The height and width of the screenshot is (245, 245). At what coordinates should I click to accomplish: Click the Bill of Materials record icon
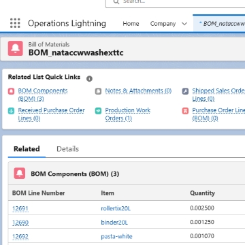pyautogui.click(x=16, y=48)
